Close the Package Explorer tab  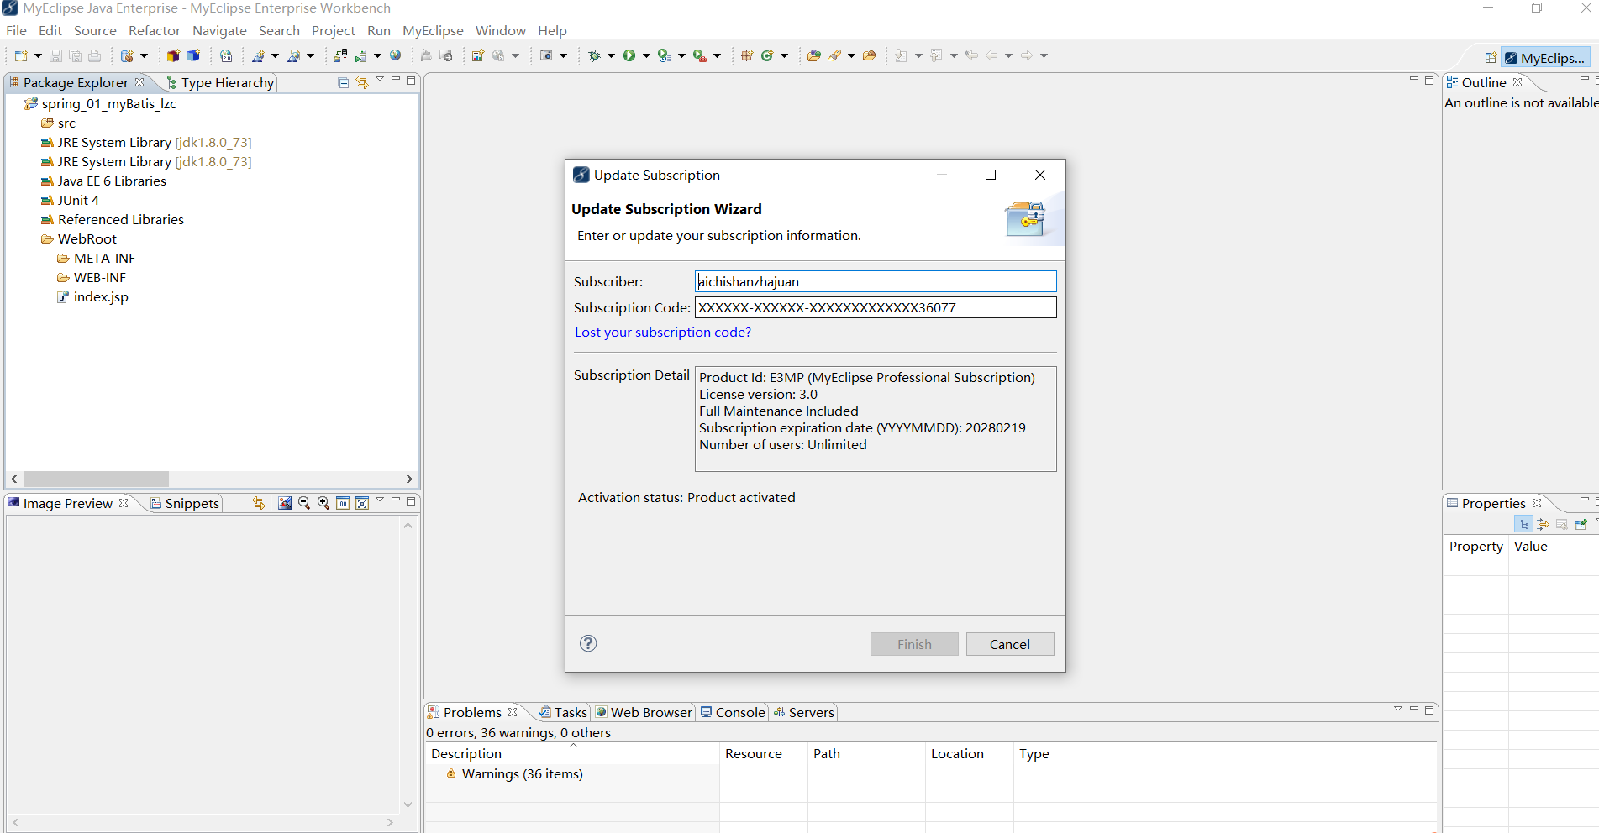pos(139,81)
